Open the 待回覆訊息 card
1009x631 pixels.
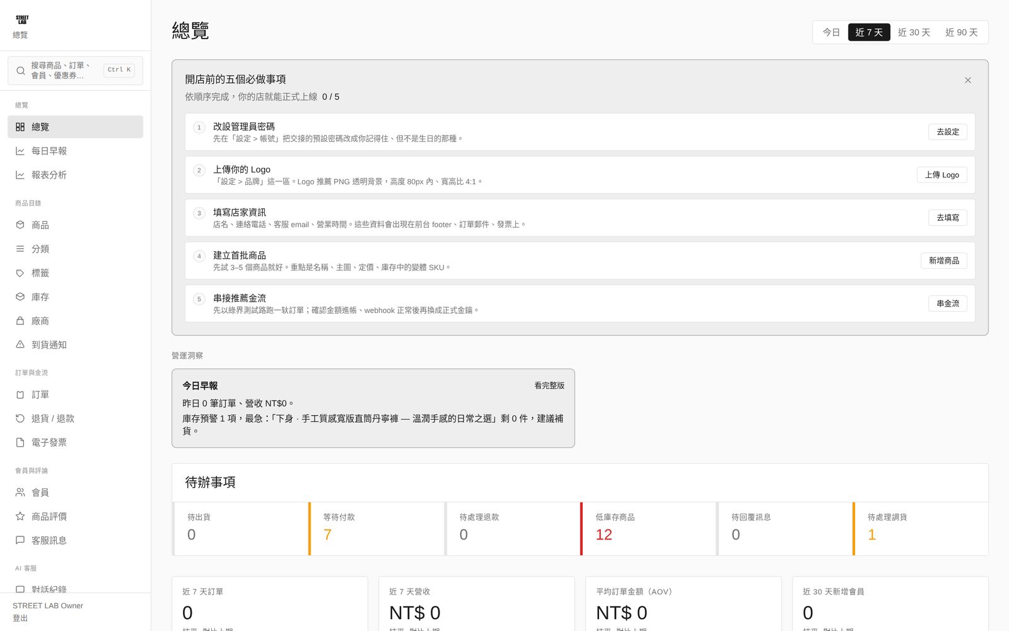(x=784, y=529)
